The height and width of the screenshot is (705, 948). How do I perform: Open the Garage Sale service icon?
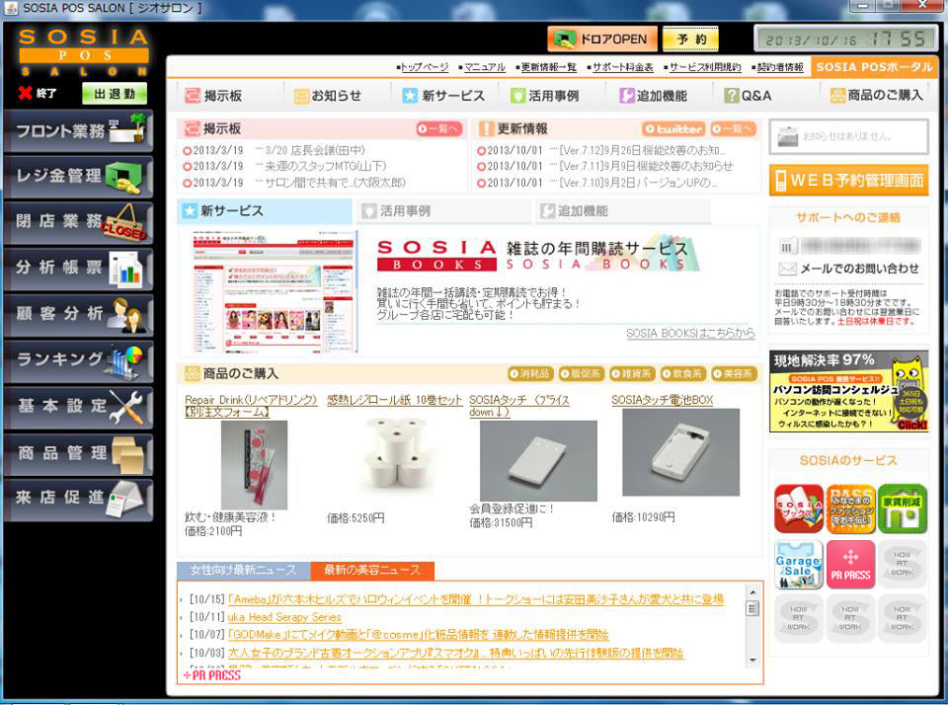pyautogui.click(x=799, y=565)
